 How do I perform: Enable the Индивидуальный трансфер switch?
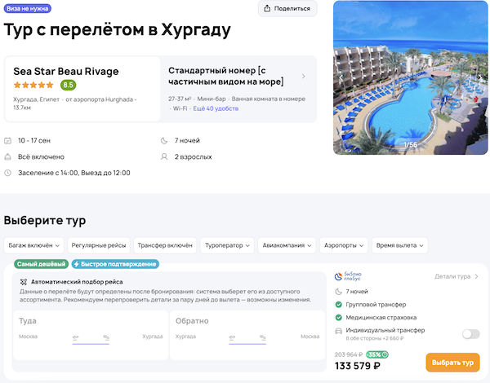point(470,333)
